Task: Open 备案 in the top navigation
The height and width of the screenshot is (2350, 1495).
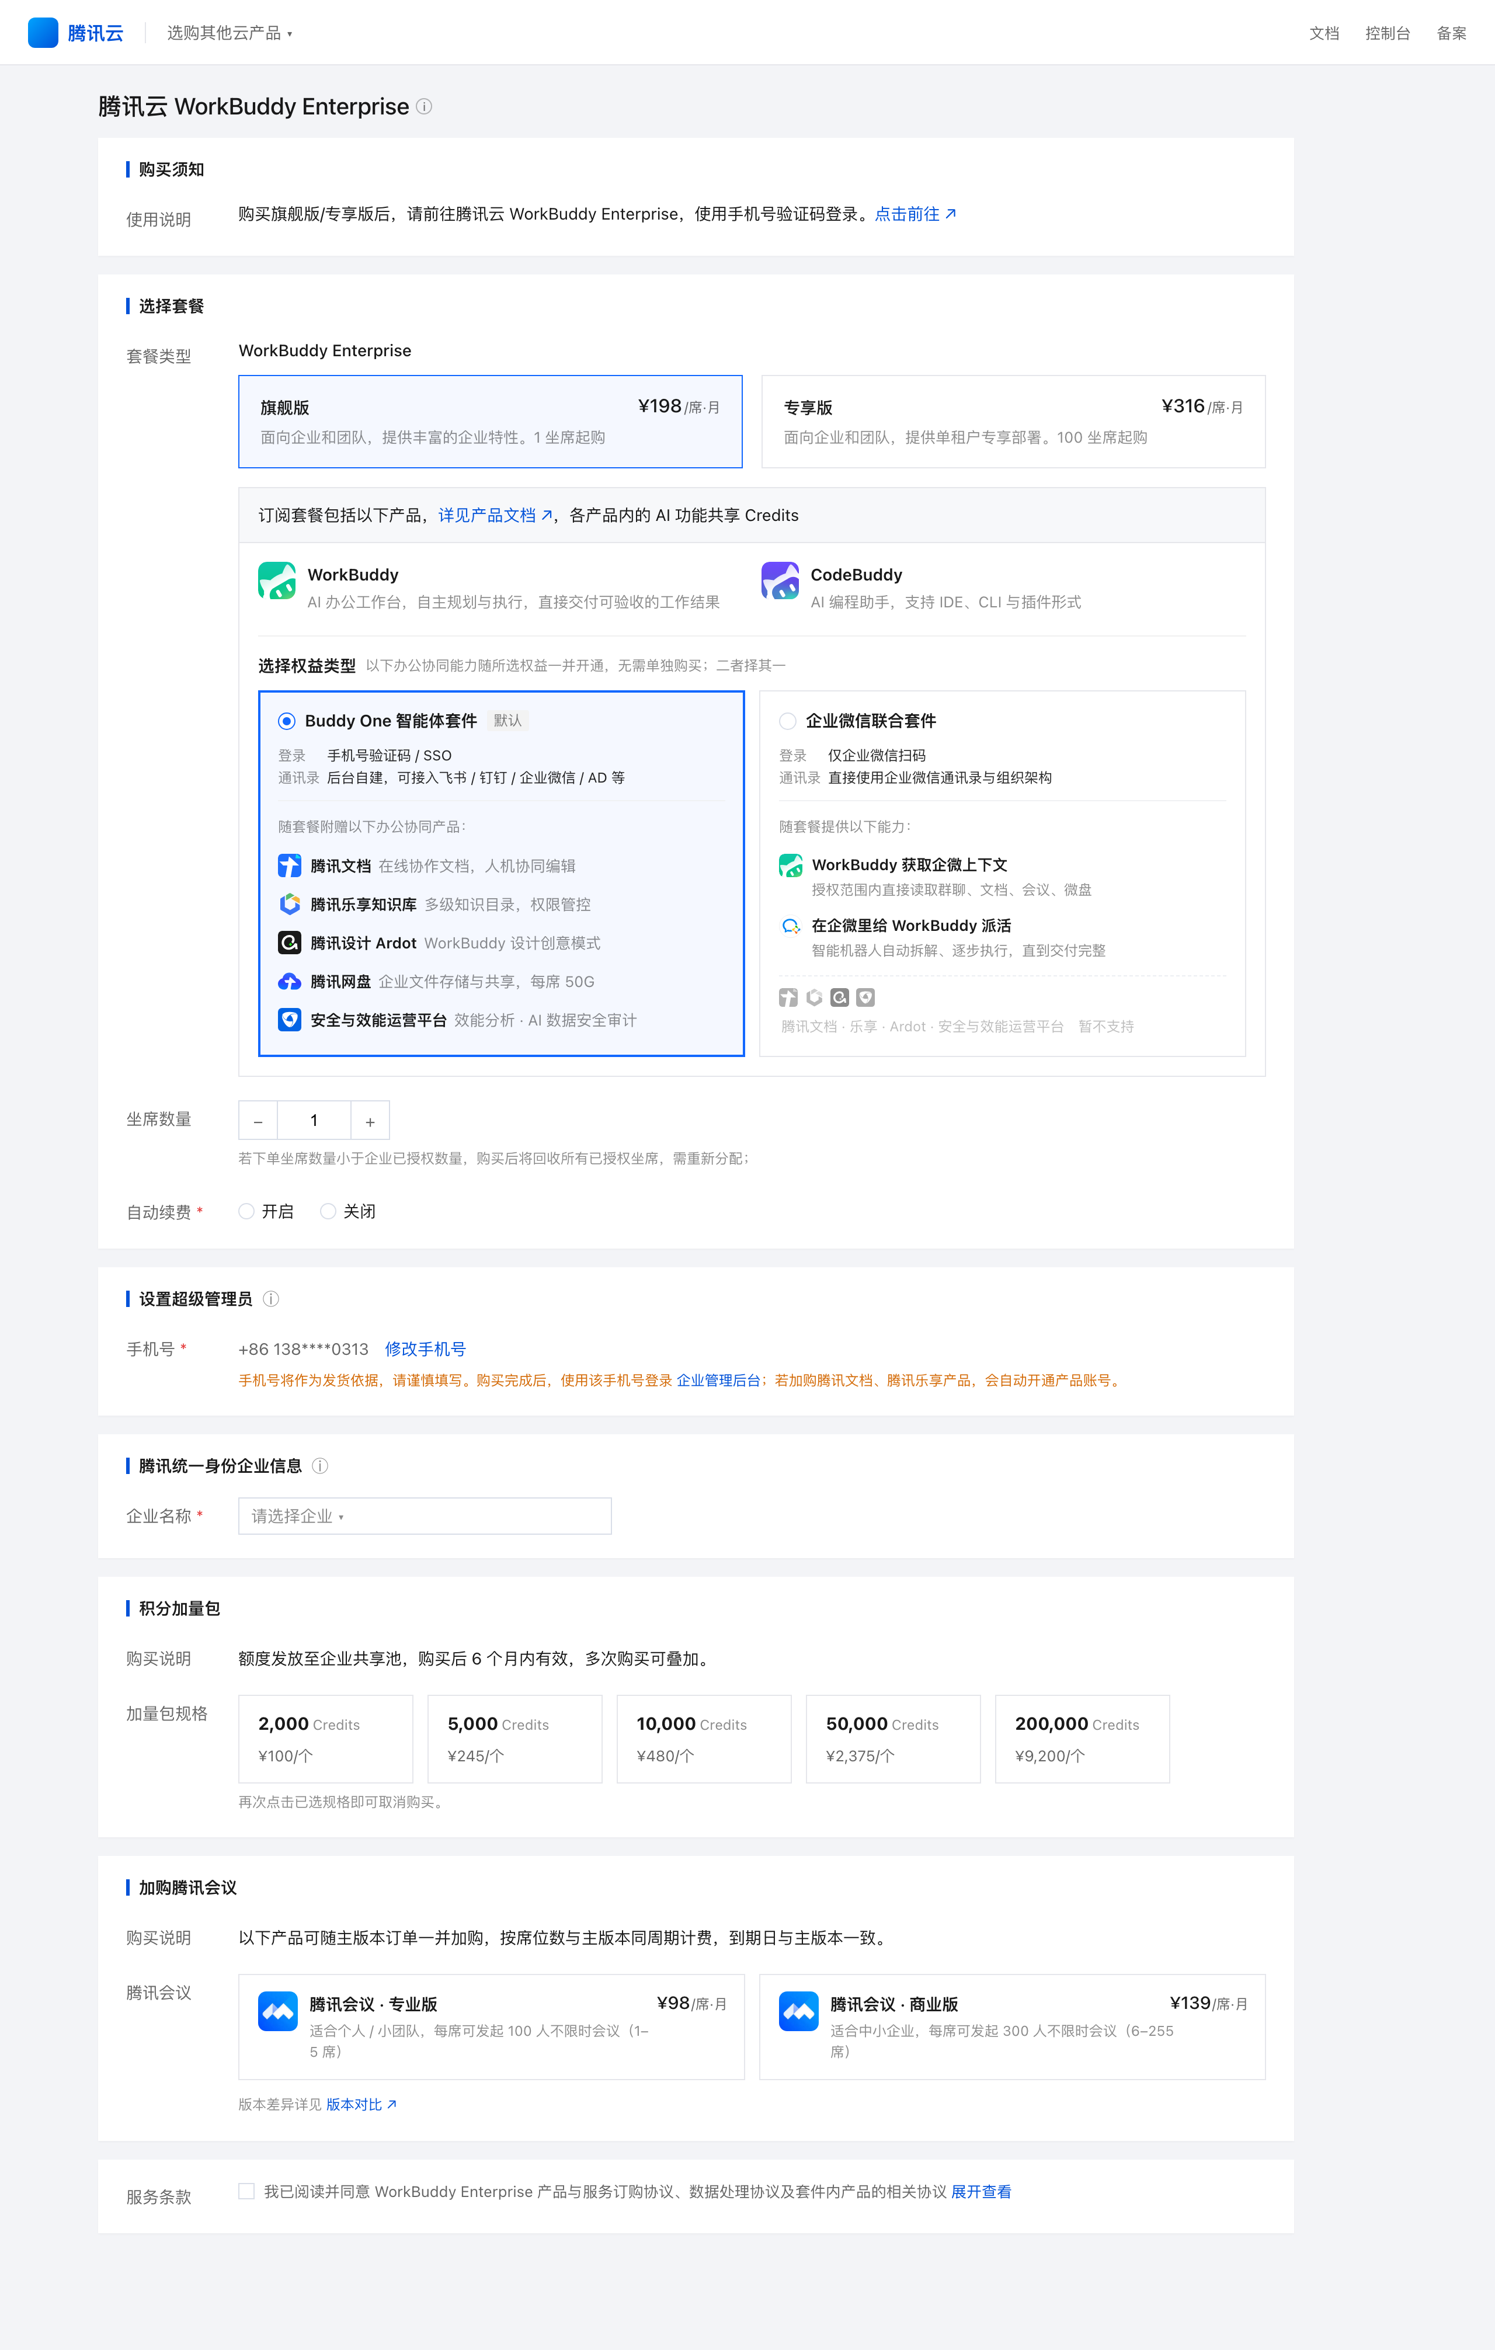Action: pos(1452,33)
